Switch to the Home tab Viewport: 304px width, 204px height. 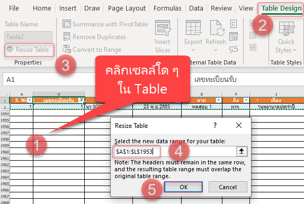[42, 8]
